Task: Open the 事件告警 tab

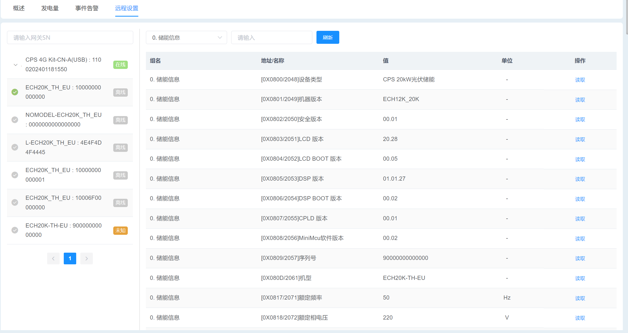Action: coord(87,8)
